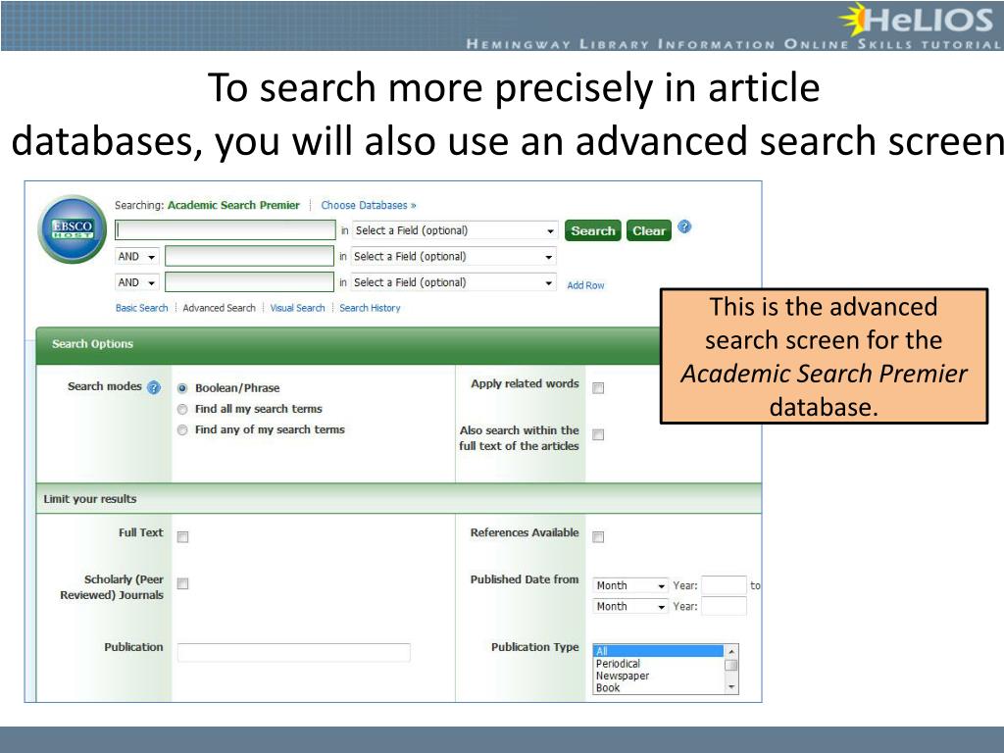The height and width of the screenshot is (753, 1004).
Task: Select All in Publication Type list
Action: [658, 651]
